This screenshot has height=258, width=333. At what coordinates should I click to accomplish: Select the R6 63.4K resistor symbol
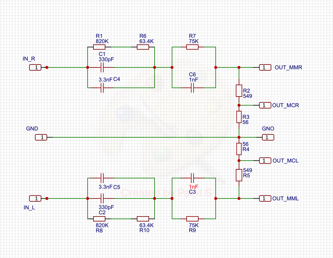coord(143,47)
